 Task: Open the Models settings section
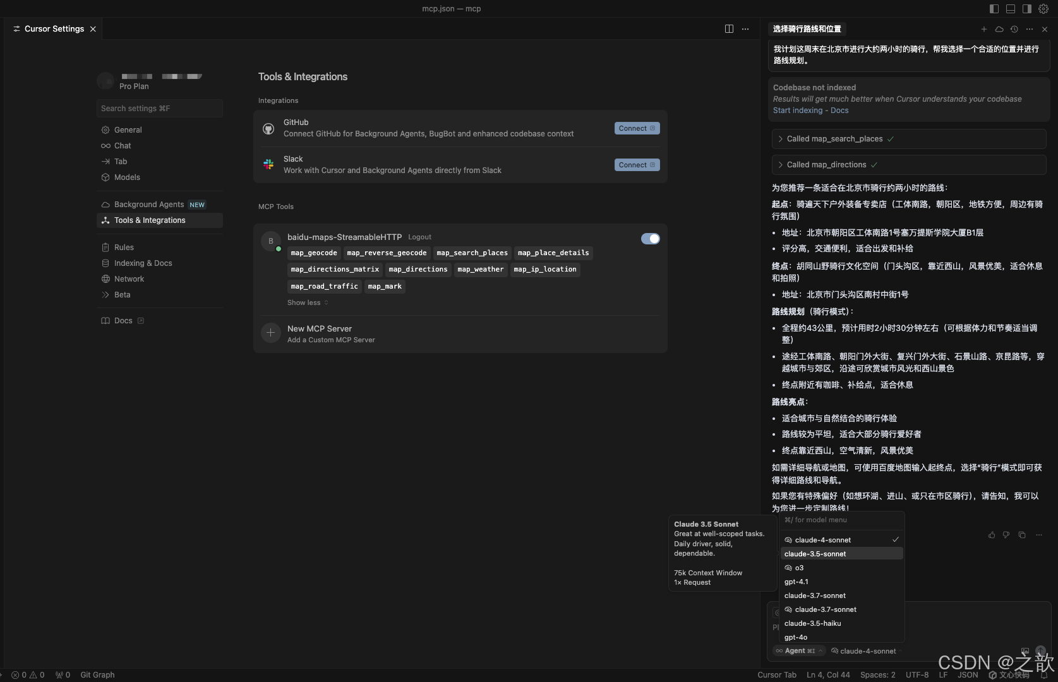click(160, 177)
